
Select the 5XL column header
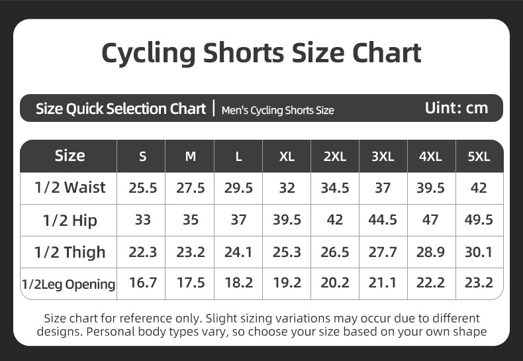click(x=479, y=156)
